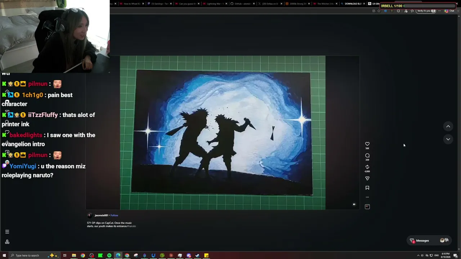Go to the next reel
The image size is (461, 259).
coord(448,139)
